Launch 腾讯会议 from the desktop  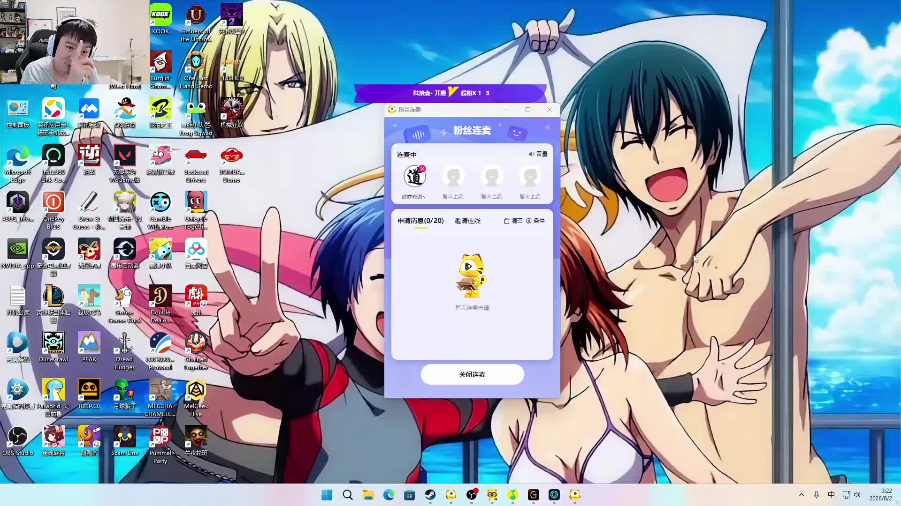(89, 112)
